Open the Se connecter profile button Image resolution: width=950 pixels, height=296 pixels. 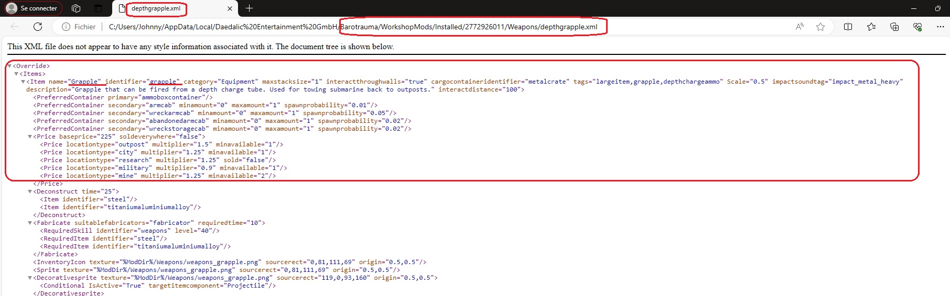33,8
